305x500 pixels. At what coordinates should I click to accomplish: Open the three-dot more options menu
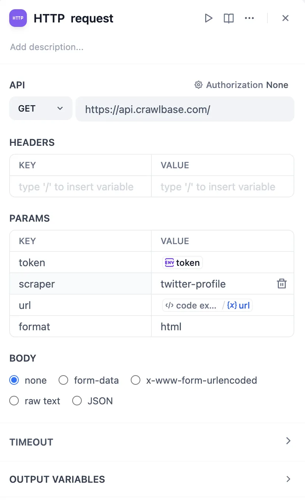tap(249, 18)
